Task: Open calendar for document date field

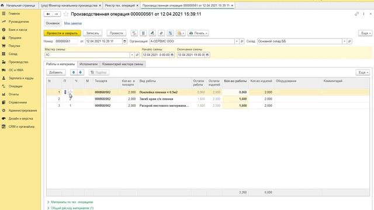Action: 124,41
